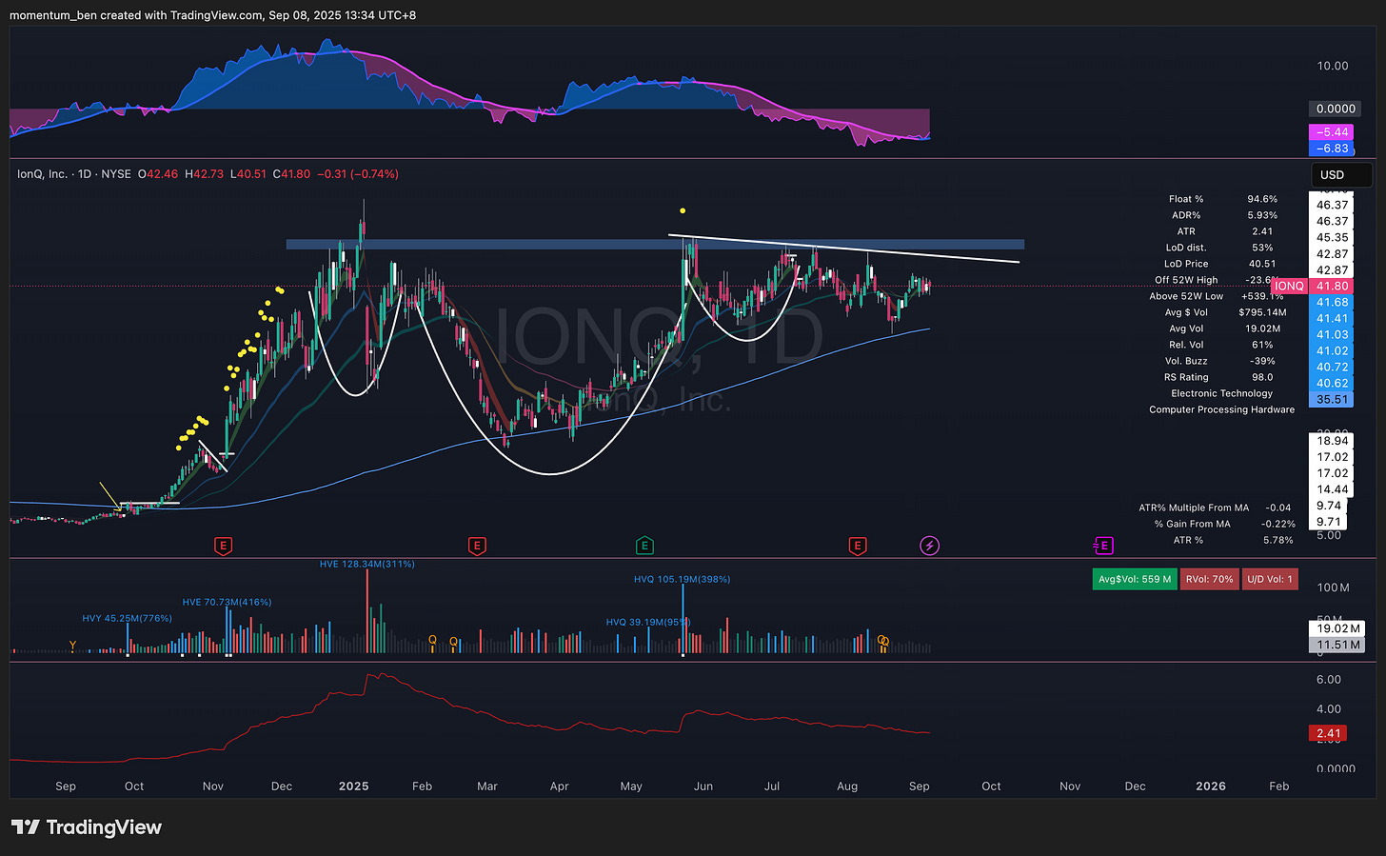Click the Electronic Technology sector text
The image size is (1386, 856).
pyautogui.click(x=1221, y=393)
